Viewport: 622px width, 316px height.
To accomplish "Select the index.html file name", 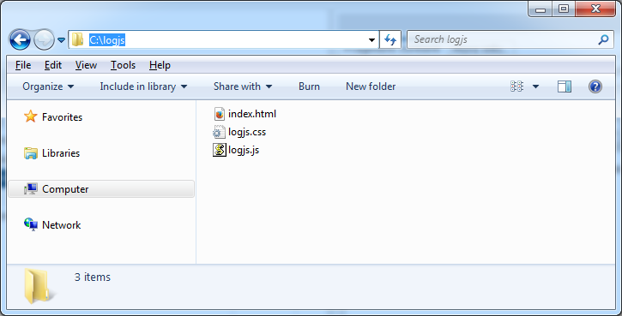I will (x=252, y=114).
